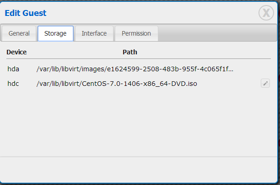Click the hda disk image path

tap(133, 69)
